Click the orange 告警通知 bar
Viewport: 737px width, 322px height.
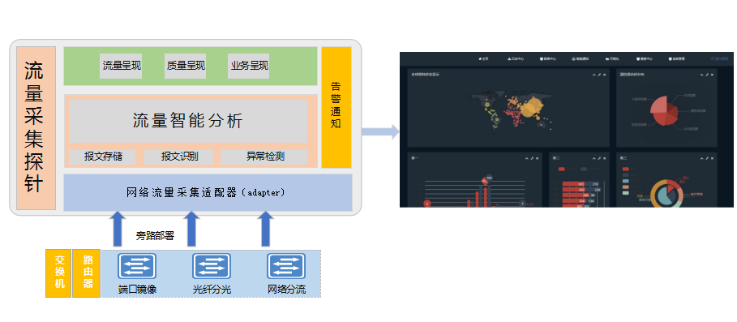(x=336, y=107)
